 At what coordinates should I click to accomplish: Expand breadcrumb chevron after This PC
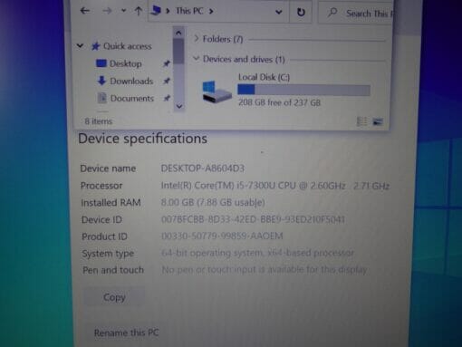point(211,12)
